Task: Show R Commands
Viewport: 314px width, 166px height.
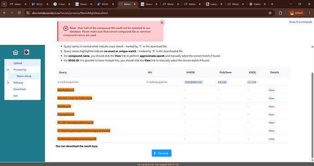Action: pos(300,22)
